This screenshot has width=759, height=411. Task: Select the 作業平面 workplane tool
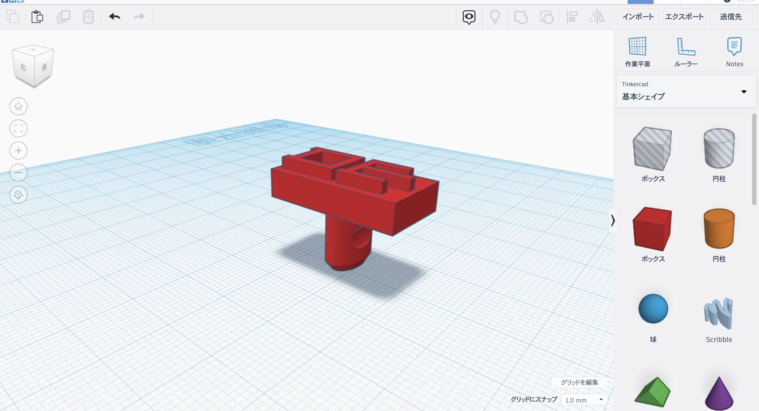click(x=637, y=52)
